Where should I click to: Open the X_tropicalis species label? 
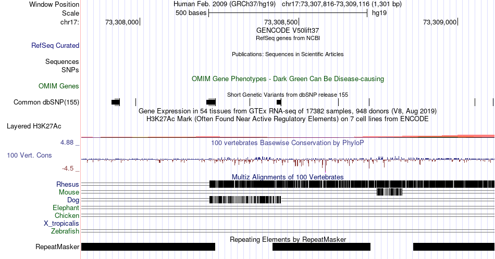(x=61, y=224)
